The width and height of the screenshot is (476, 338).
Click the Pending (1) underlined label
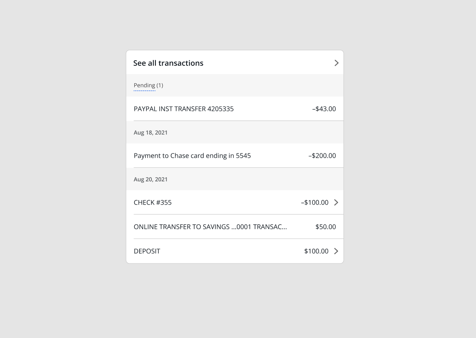(148, 85)
